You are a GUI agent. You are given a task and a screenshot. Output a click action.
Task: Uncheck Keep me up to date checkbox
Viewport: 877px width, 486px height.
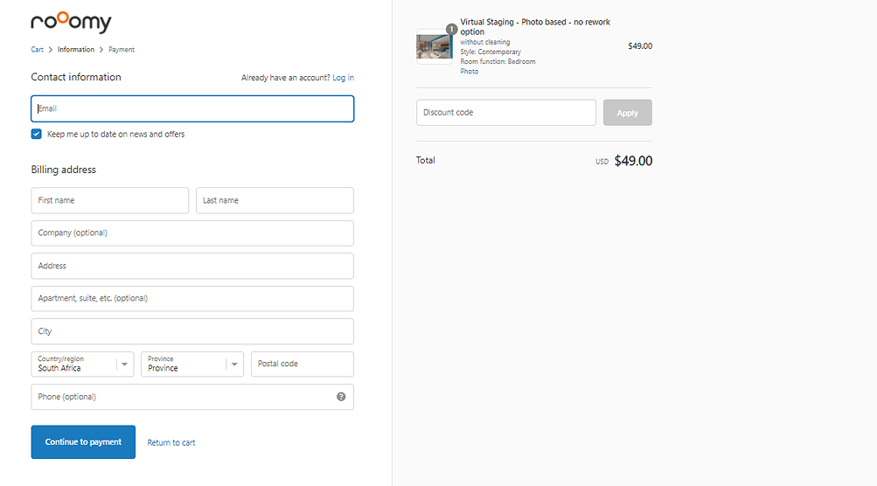(37, 135)
